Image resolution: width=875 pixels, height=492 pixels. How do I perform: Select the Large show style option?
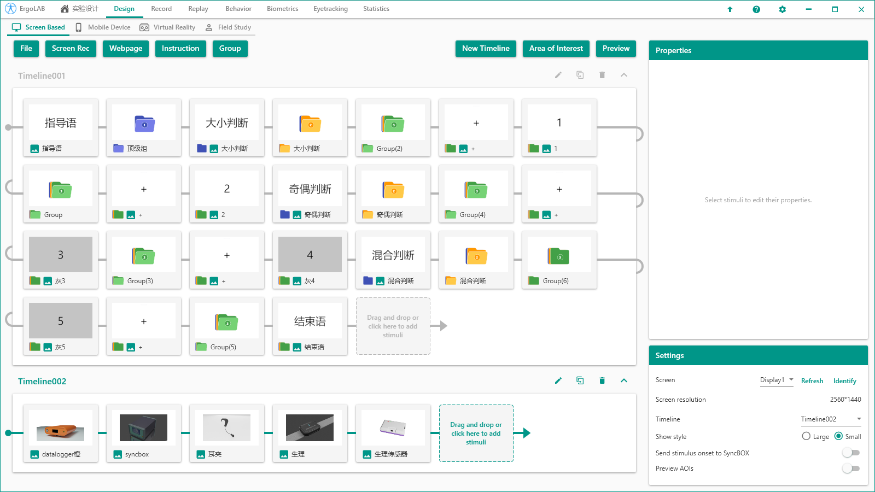(x=807, y=436)
